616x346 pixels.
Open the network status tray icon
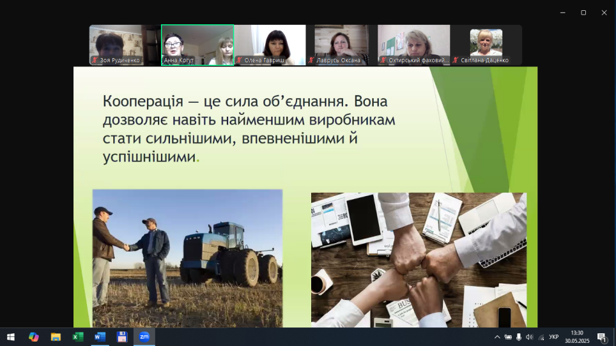click(x=541, y=336)
